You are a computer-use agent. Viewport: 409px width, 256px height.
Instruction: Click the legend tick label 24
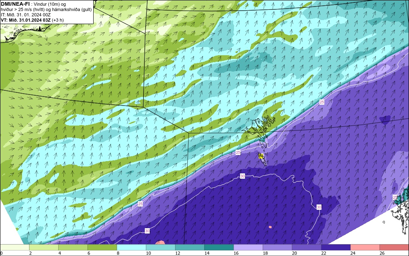point(353,253)
